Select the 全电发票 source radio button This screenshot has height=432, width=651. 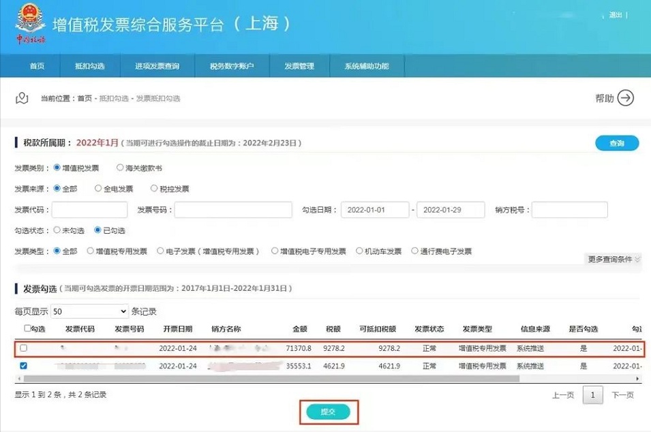click(98, 188)
